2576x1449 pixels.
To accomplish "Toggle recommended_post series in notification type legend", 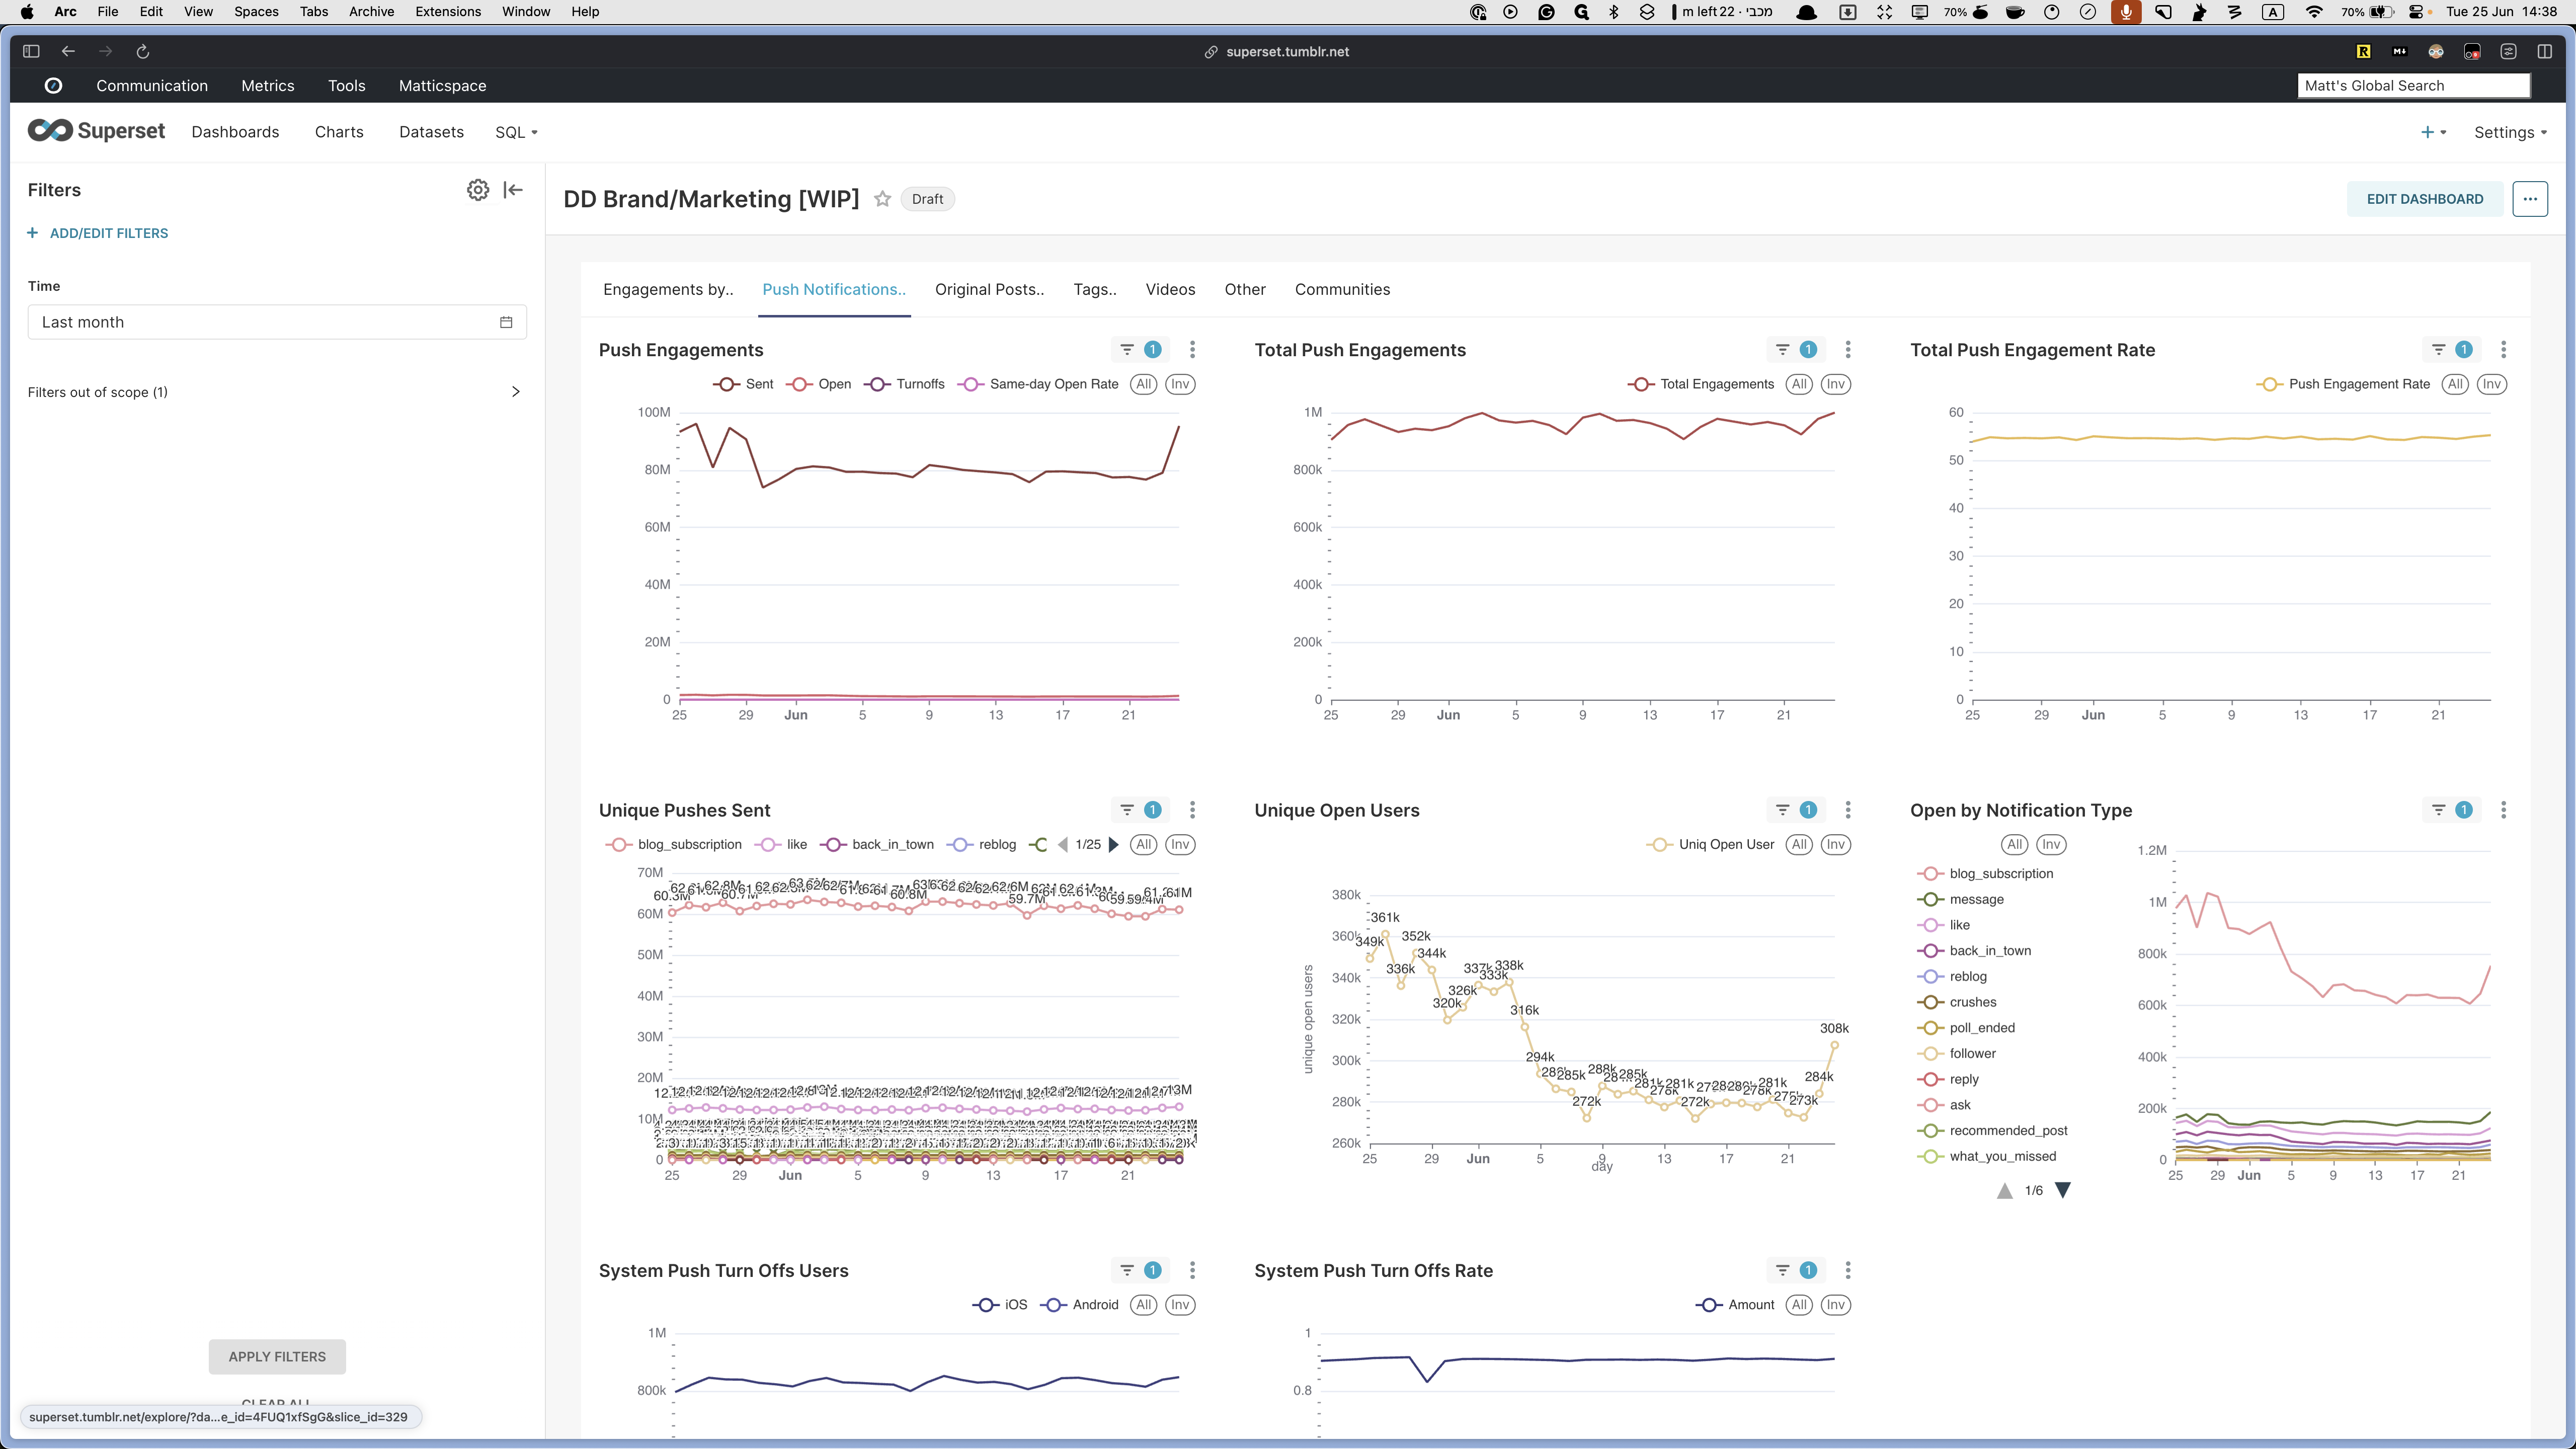I will [1992, 1130].
